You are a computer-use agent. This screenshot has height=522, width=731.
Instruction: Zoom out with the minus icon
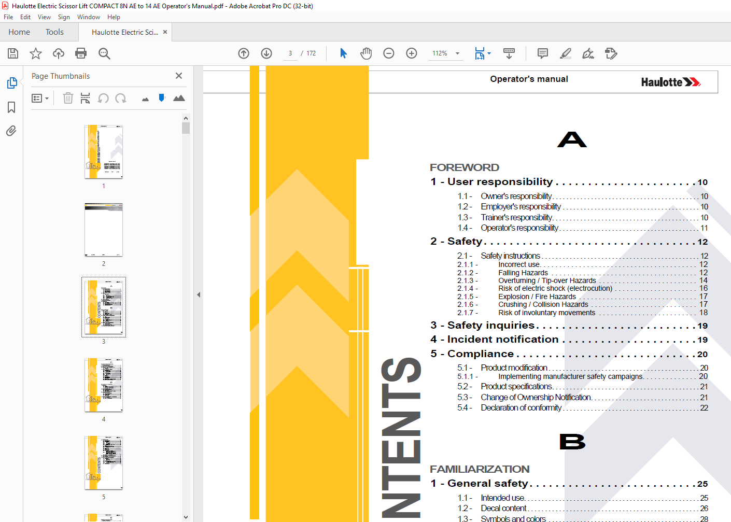point(389,53)
